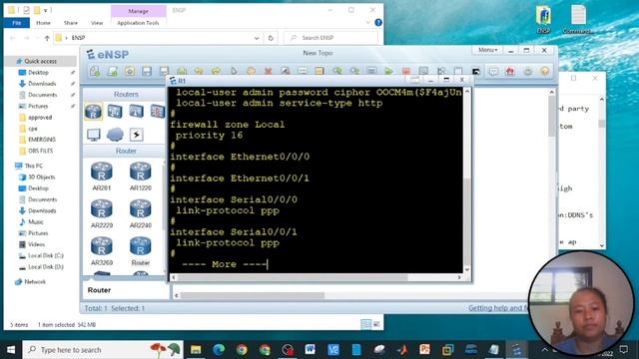
Task: Click the Save topology icon in eNSP toolbar
Action: (147, 71)
